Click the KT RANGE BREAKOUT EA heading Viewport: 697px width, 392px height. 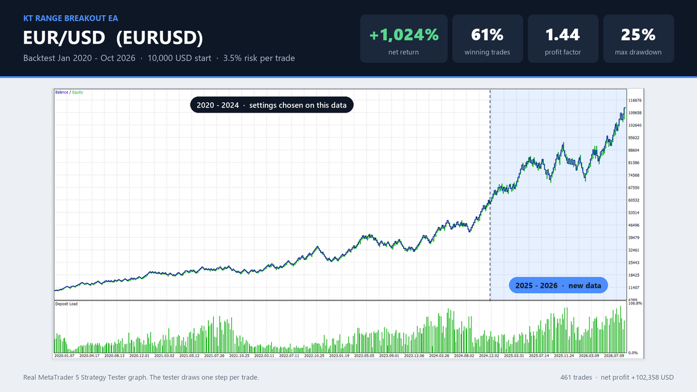pos(71,18)
